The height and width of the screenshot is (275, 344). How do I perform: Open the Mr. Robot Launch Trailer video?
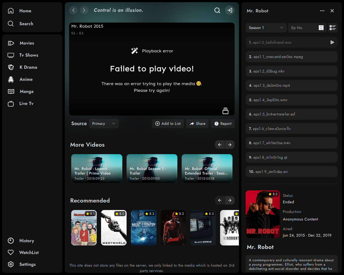click(97, 168)
